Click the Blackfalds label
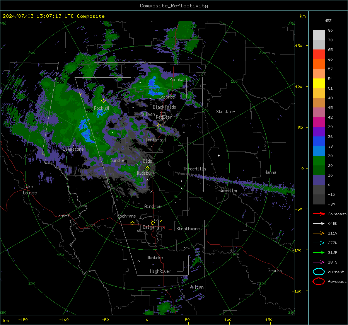The width and height of the screenshot is (348, 325). click(164, 107)
